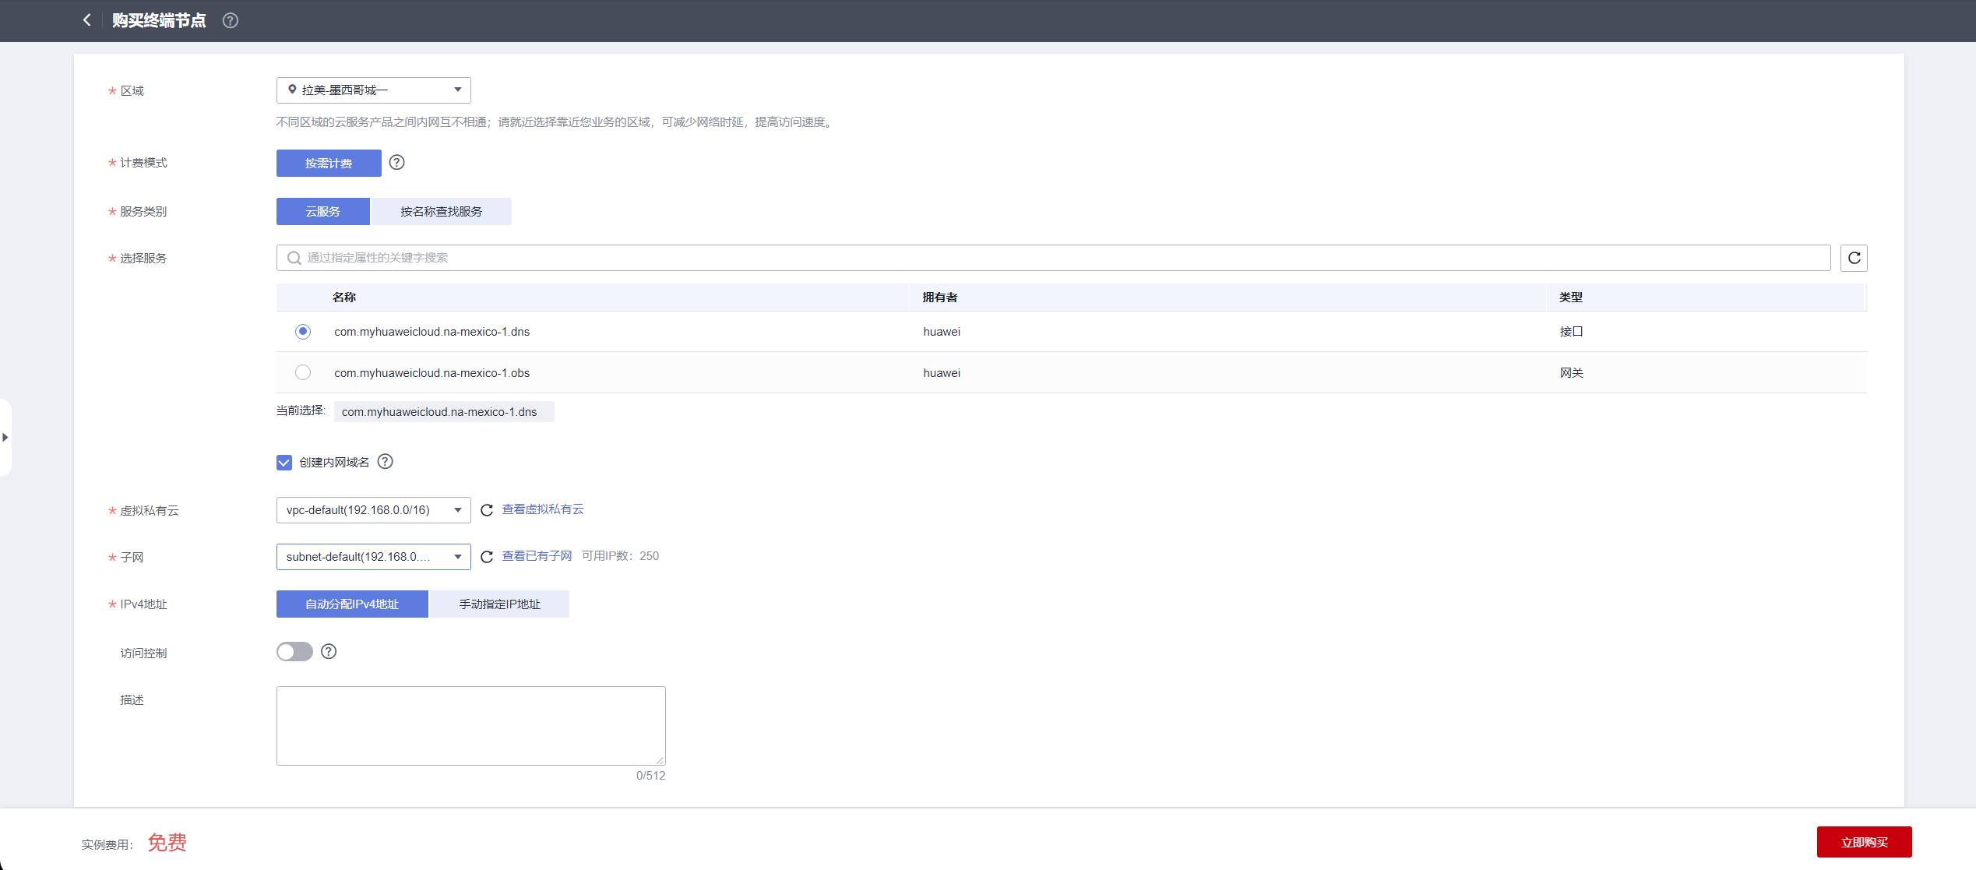Viewport: 1976px width, 870px height.
Task: Click service name com.myhuaweicloud.na-mexico-1.obs
Action: 432,373
